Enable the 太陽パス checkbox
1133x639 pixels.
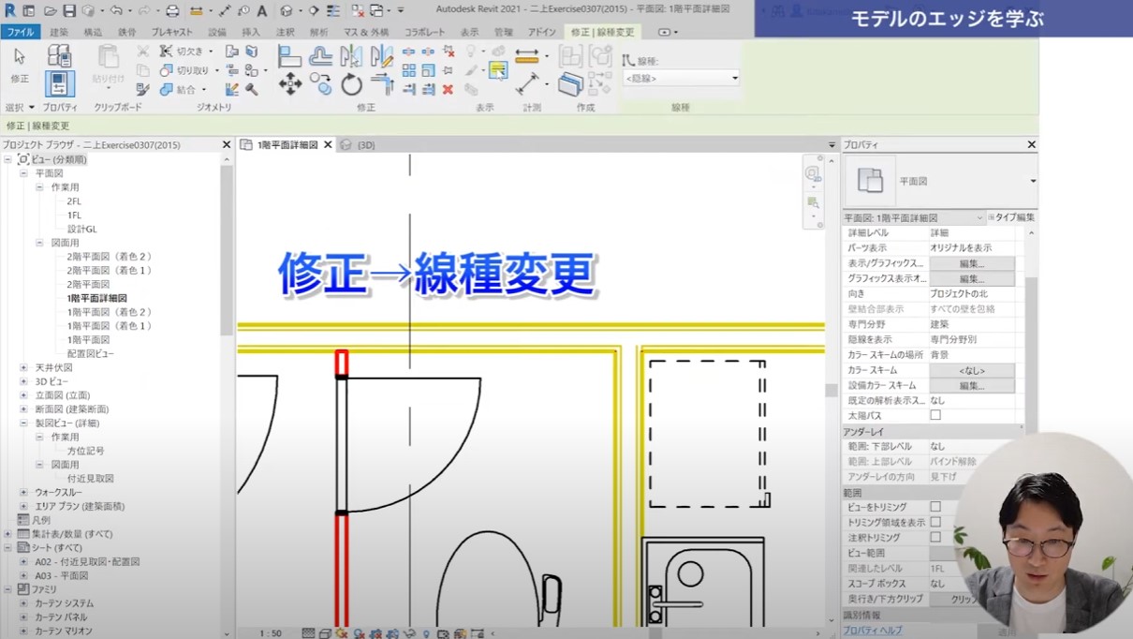point(934,415)
